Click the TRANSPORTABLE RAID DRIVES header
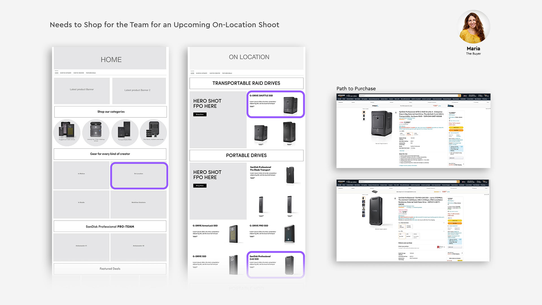This screenshot has height=305, width=542. (x=246, y=83)
